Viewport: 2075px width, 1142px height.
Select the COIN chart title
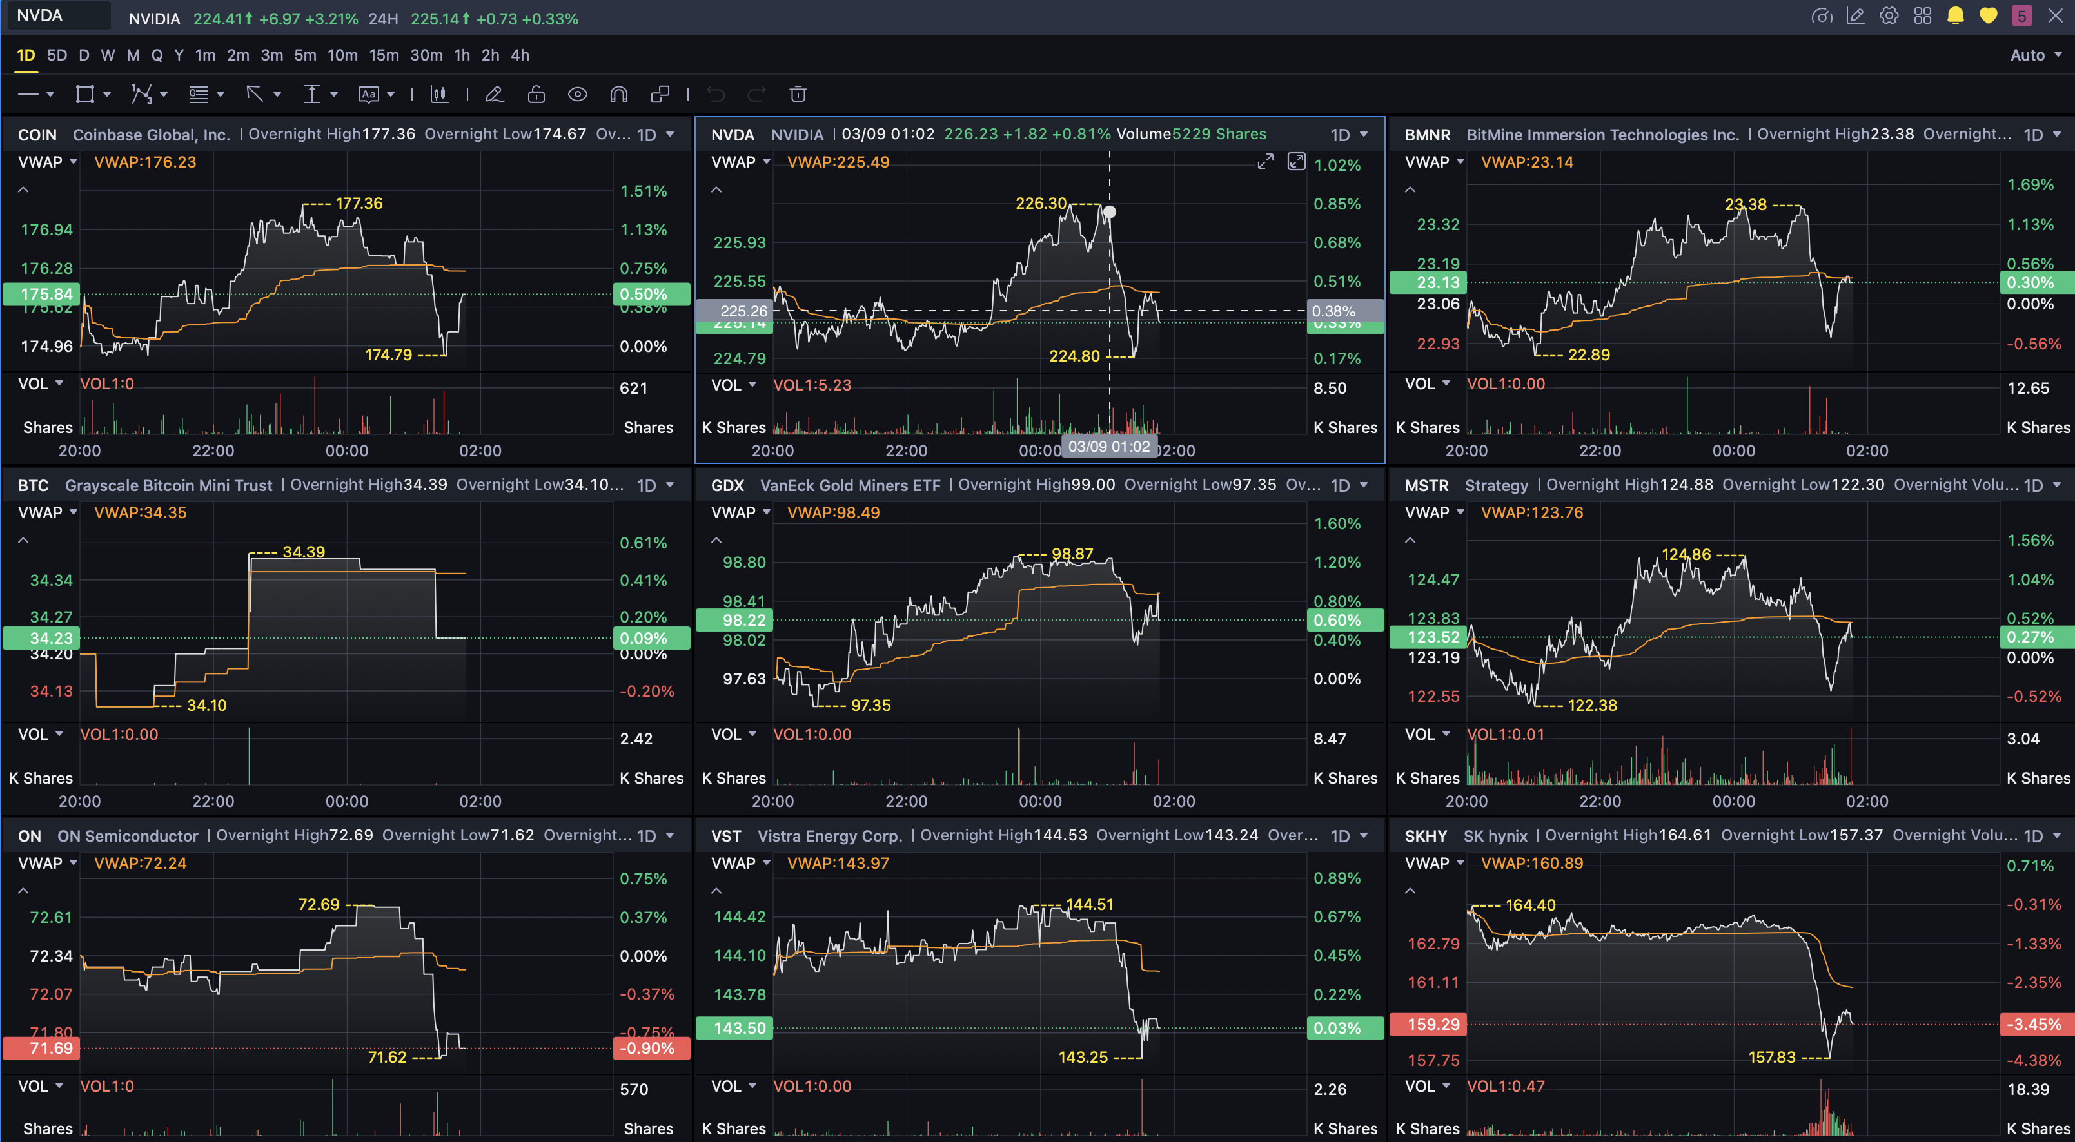tap(124, 135)
